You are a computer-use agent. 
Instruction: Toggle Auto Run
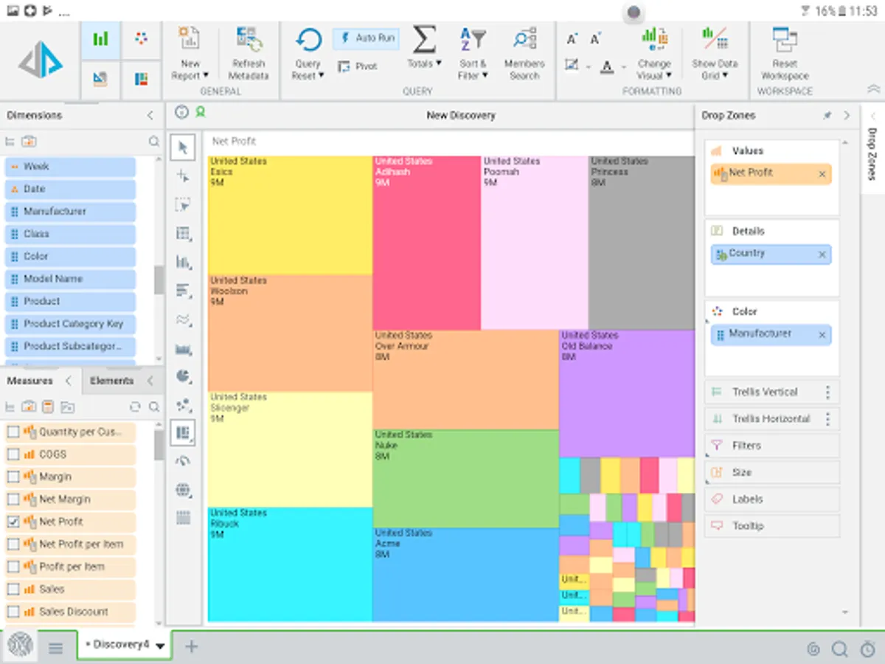(x=366, y=38)
